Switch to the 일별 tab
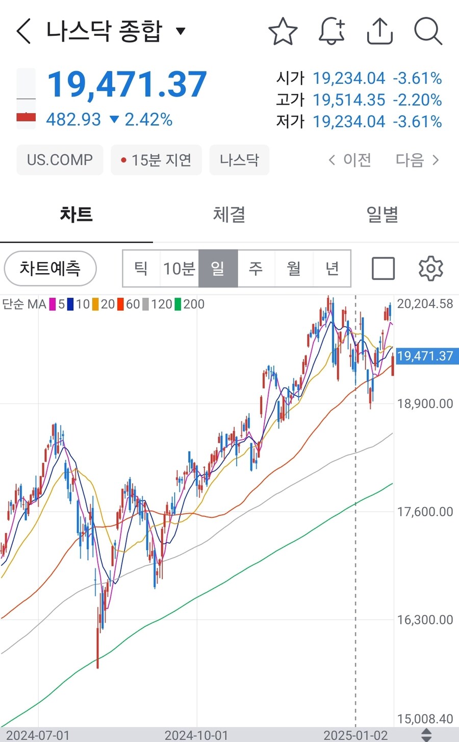The image size is (459, 742). click(381, 215)
